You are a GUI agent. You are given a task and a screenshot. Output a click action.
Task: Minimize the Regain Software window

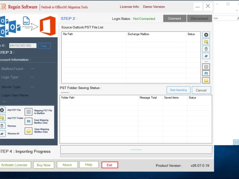[x=198, y=7]
